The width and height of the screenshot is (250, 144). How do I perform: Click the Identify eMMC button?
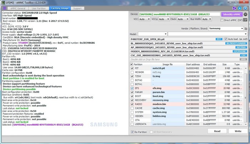(232, 14)
